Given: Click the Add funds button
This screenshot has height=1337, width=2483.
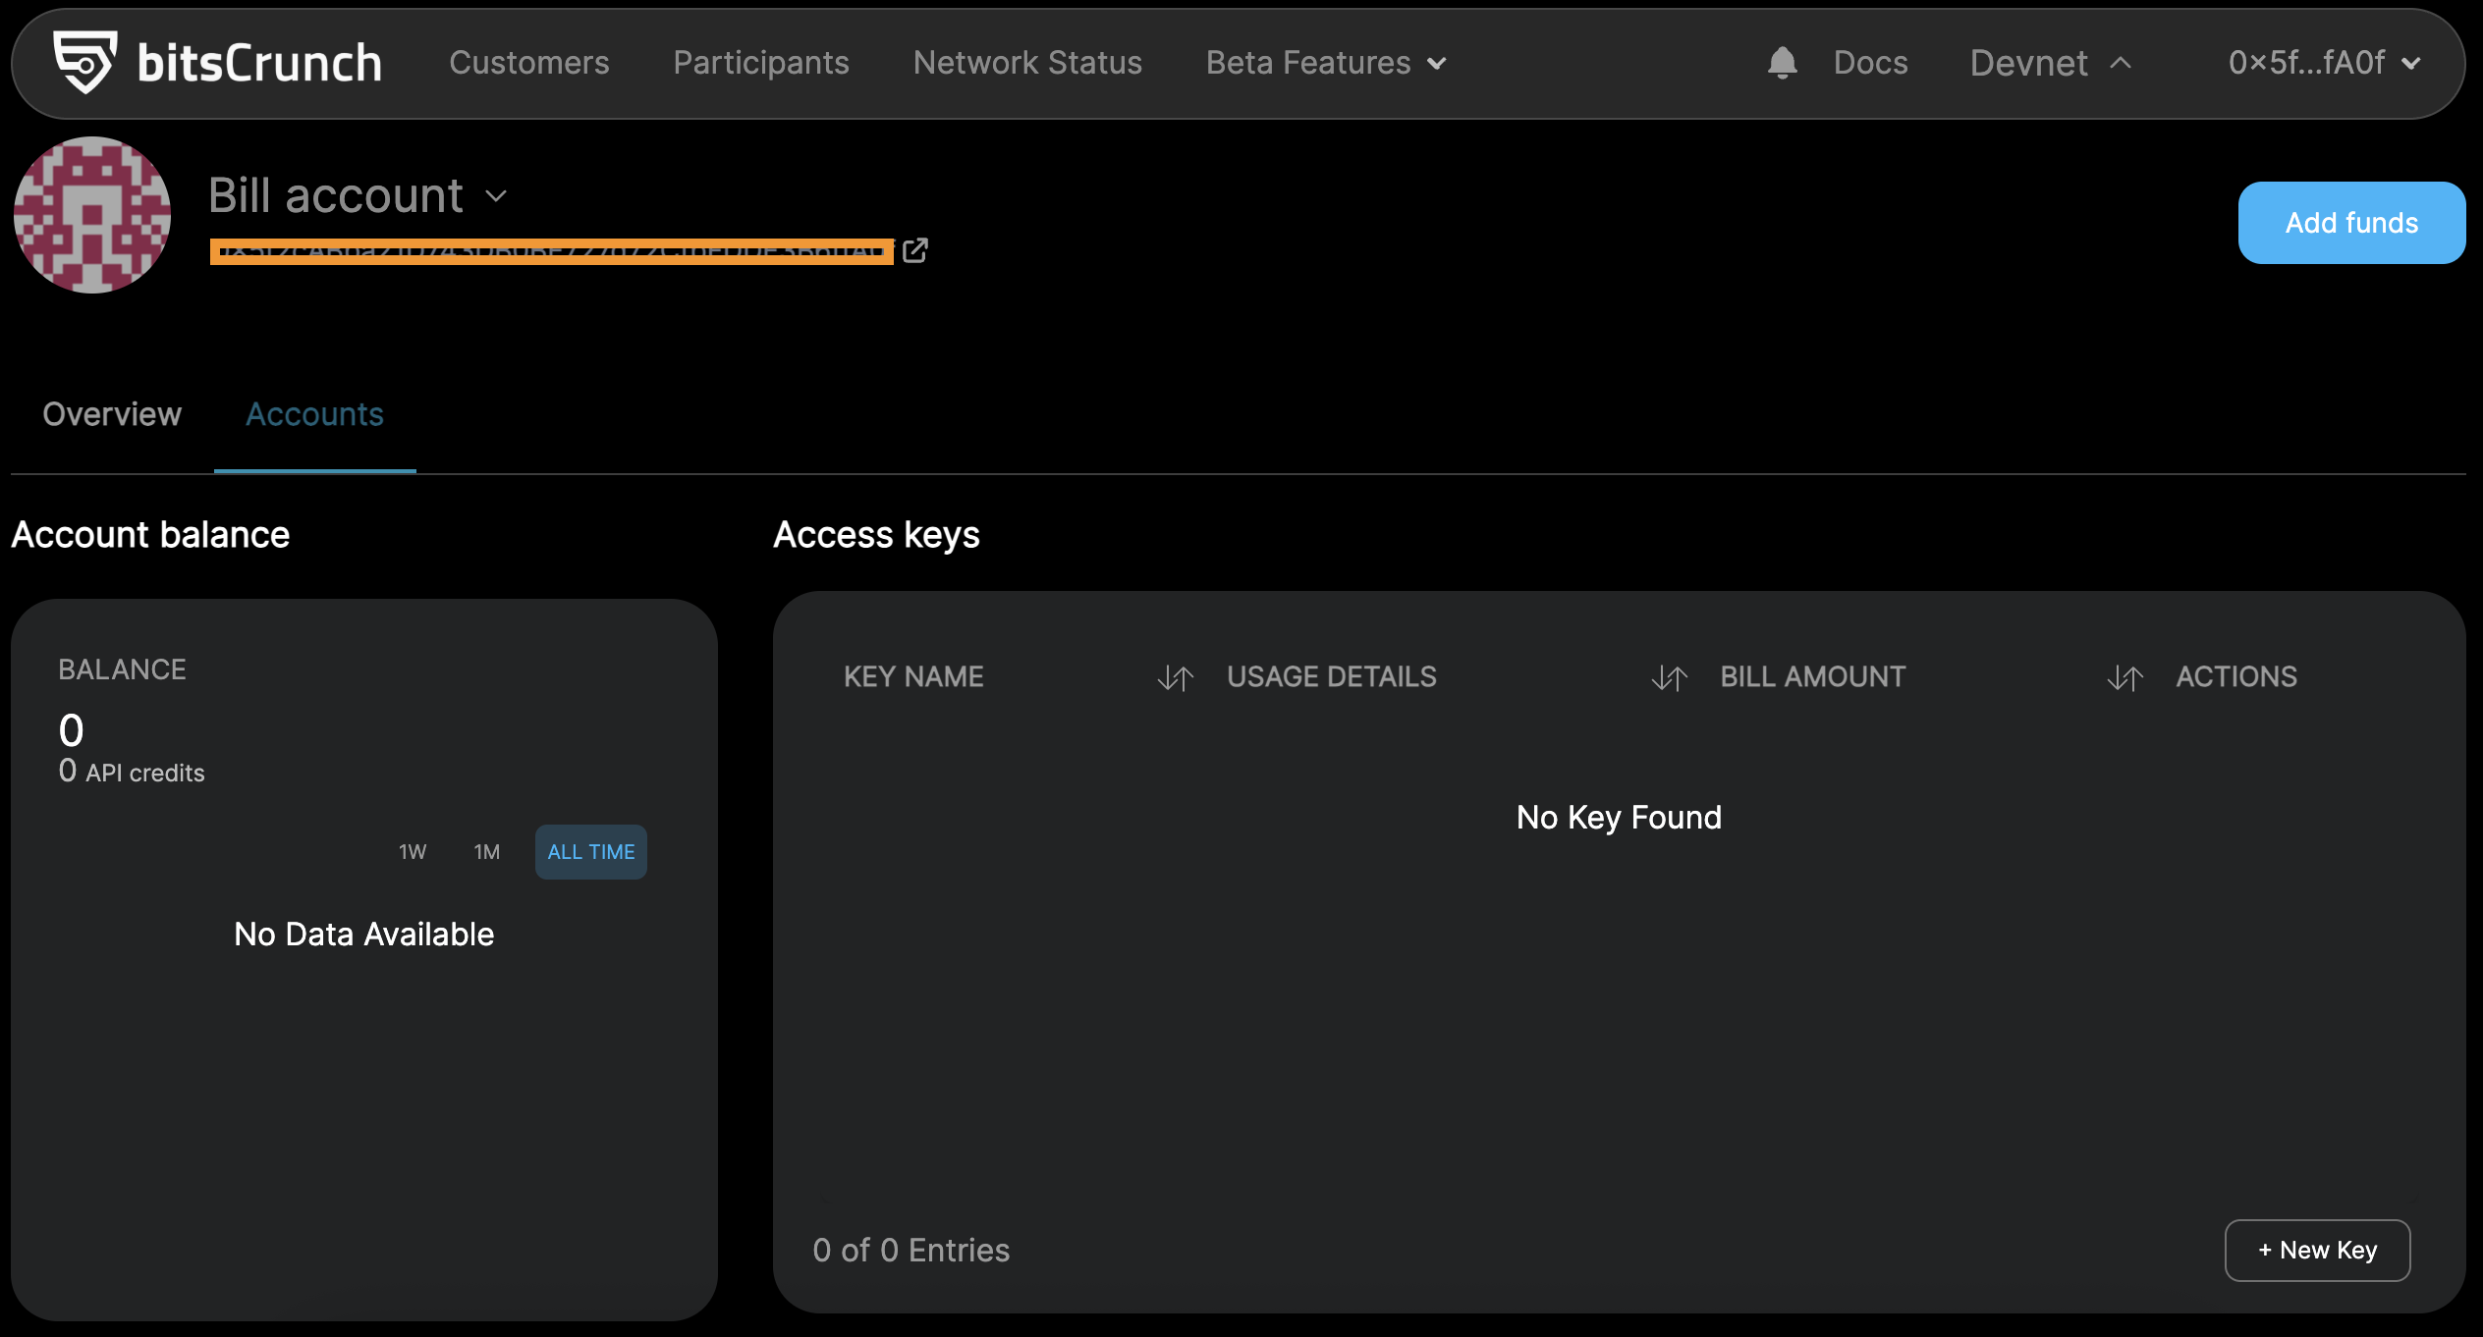Looking at the screenshot, I should tap(2351, 223).
